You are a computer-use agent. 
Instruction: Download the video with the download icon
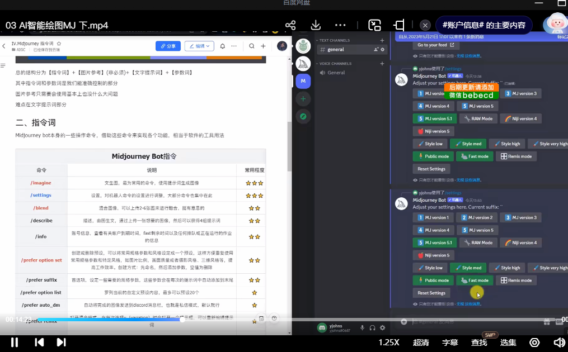316,25
